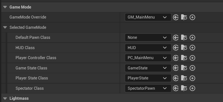Browse to Player Controller Class asset
Screen dimensions: 223x102
pos(184,58)
